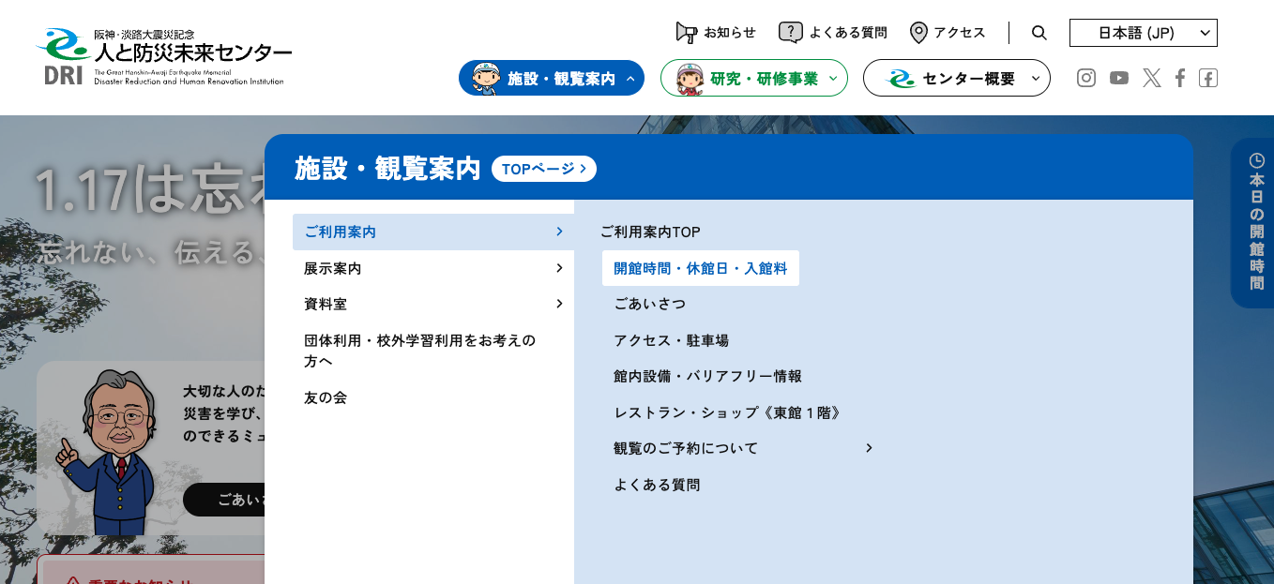Collapse the 施設・観覧案内 menu
This screenshot has width=1274, height=584.
pos(551,79)
